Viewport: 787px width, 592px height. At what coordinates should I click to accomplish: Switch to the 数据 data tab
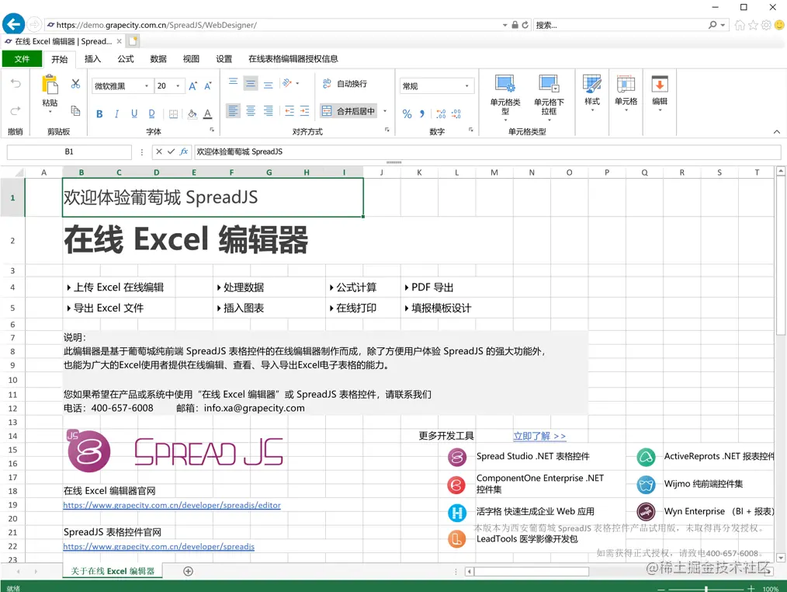pyautogui.click(x=158, y=59)
